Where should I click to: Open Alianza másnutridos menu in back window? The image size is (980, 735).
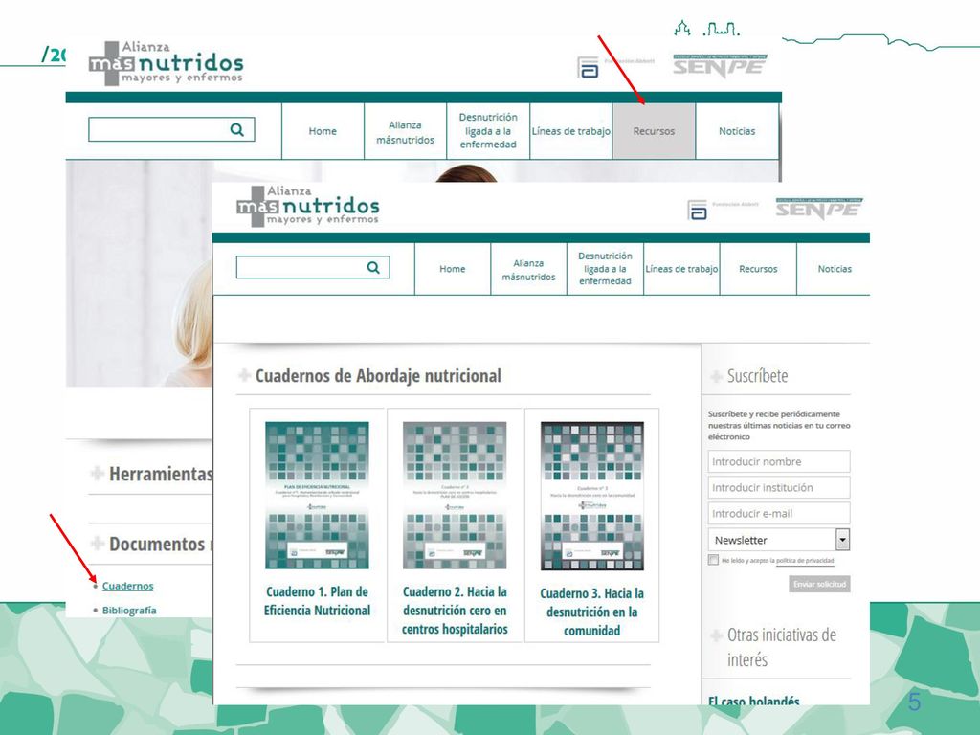click(x=405, y=132)
